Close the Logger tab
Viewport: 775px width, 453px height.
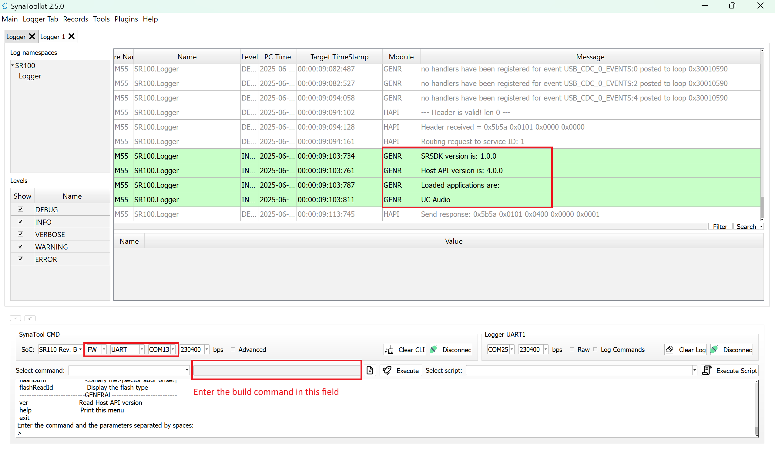[32, 37]
